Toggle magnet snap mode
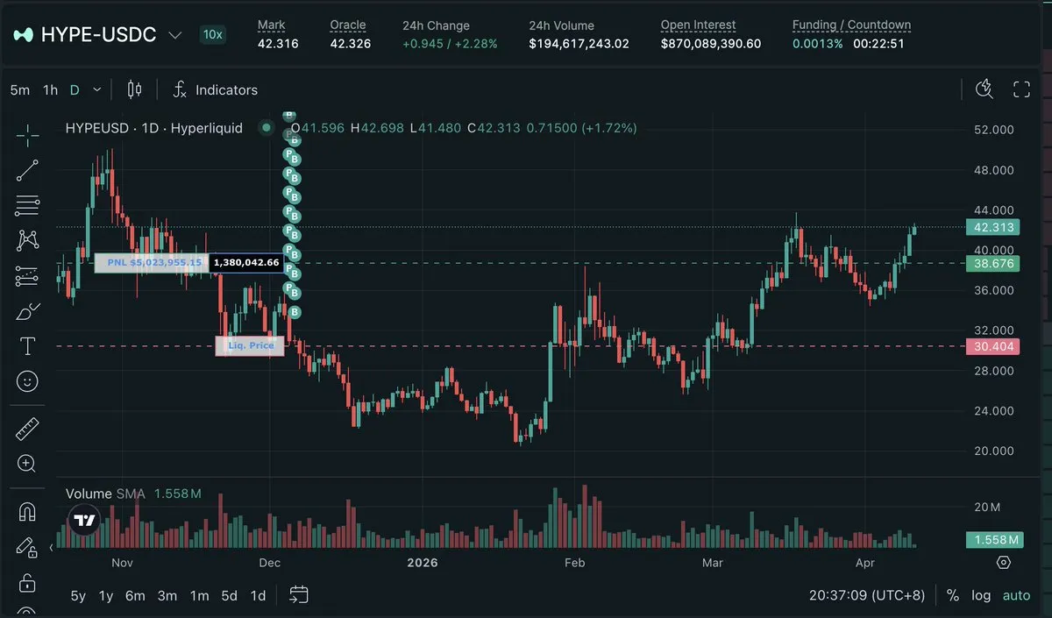This screenshot has width=1052, height=618. (27, 511)
